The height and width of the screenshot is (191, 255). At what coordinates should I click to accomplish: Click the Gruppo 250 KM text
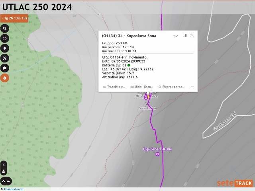point(115,43)
